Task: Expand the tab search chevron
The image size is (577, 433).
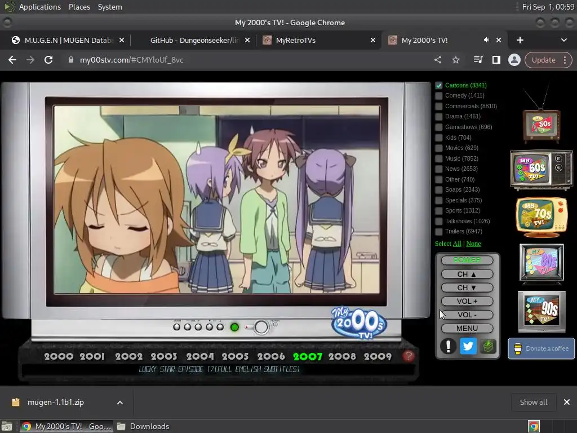Action: click(563, 40)
